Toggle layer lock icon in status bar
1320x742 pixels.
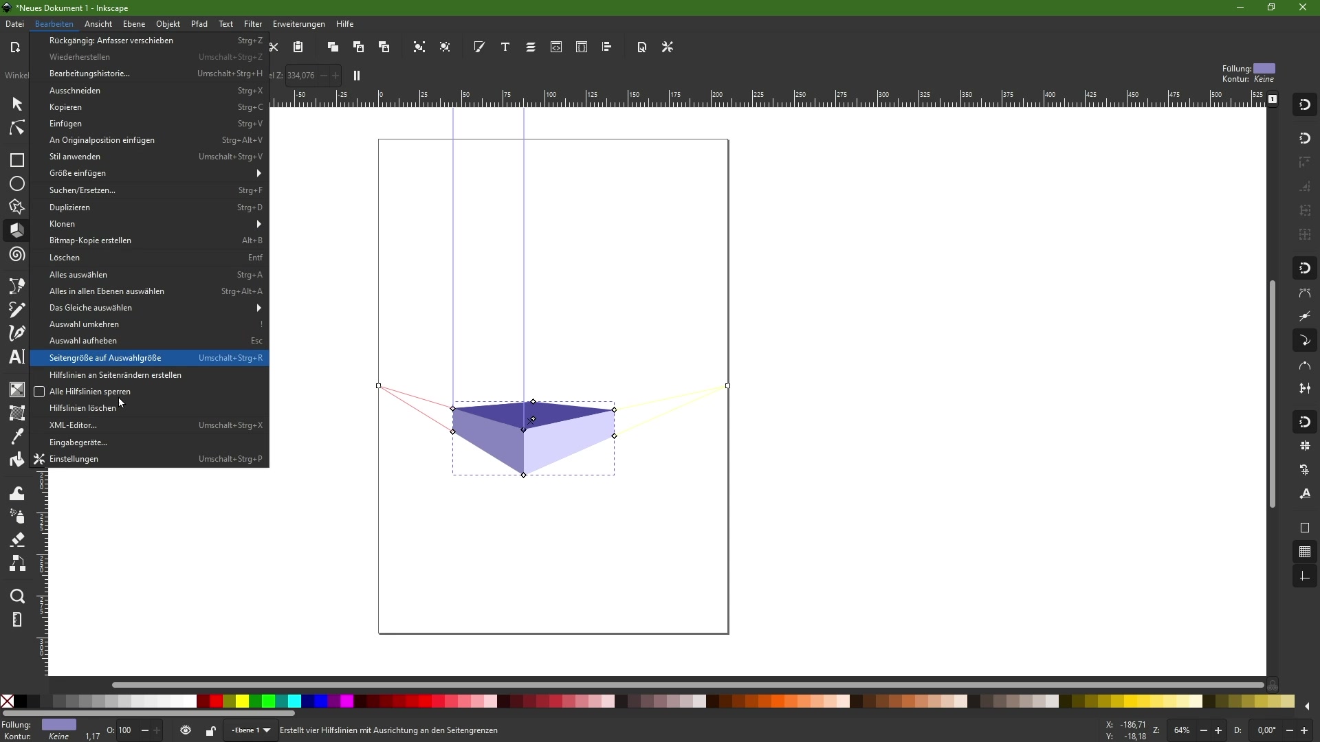tap(210, 730)
